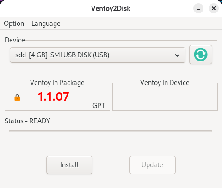Click the orange secure boot lock icon
This screenshot has height=188, width=222.
pos(17,97)
